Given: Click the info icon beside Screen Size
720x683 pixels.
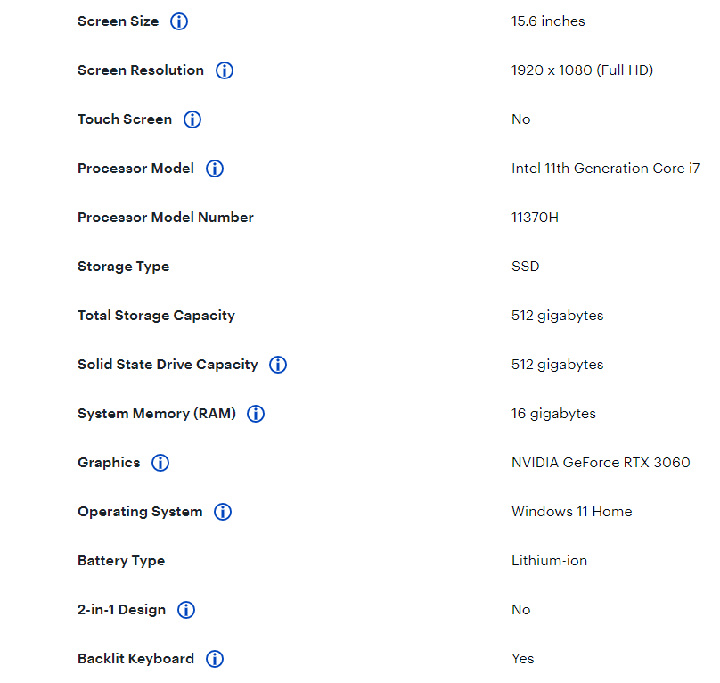Looking at the screenshot, I should (179, 21).
